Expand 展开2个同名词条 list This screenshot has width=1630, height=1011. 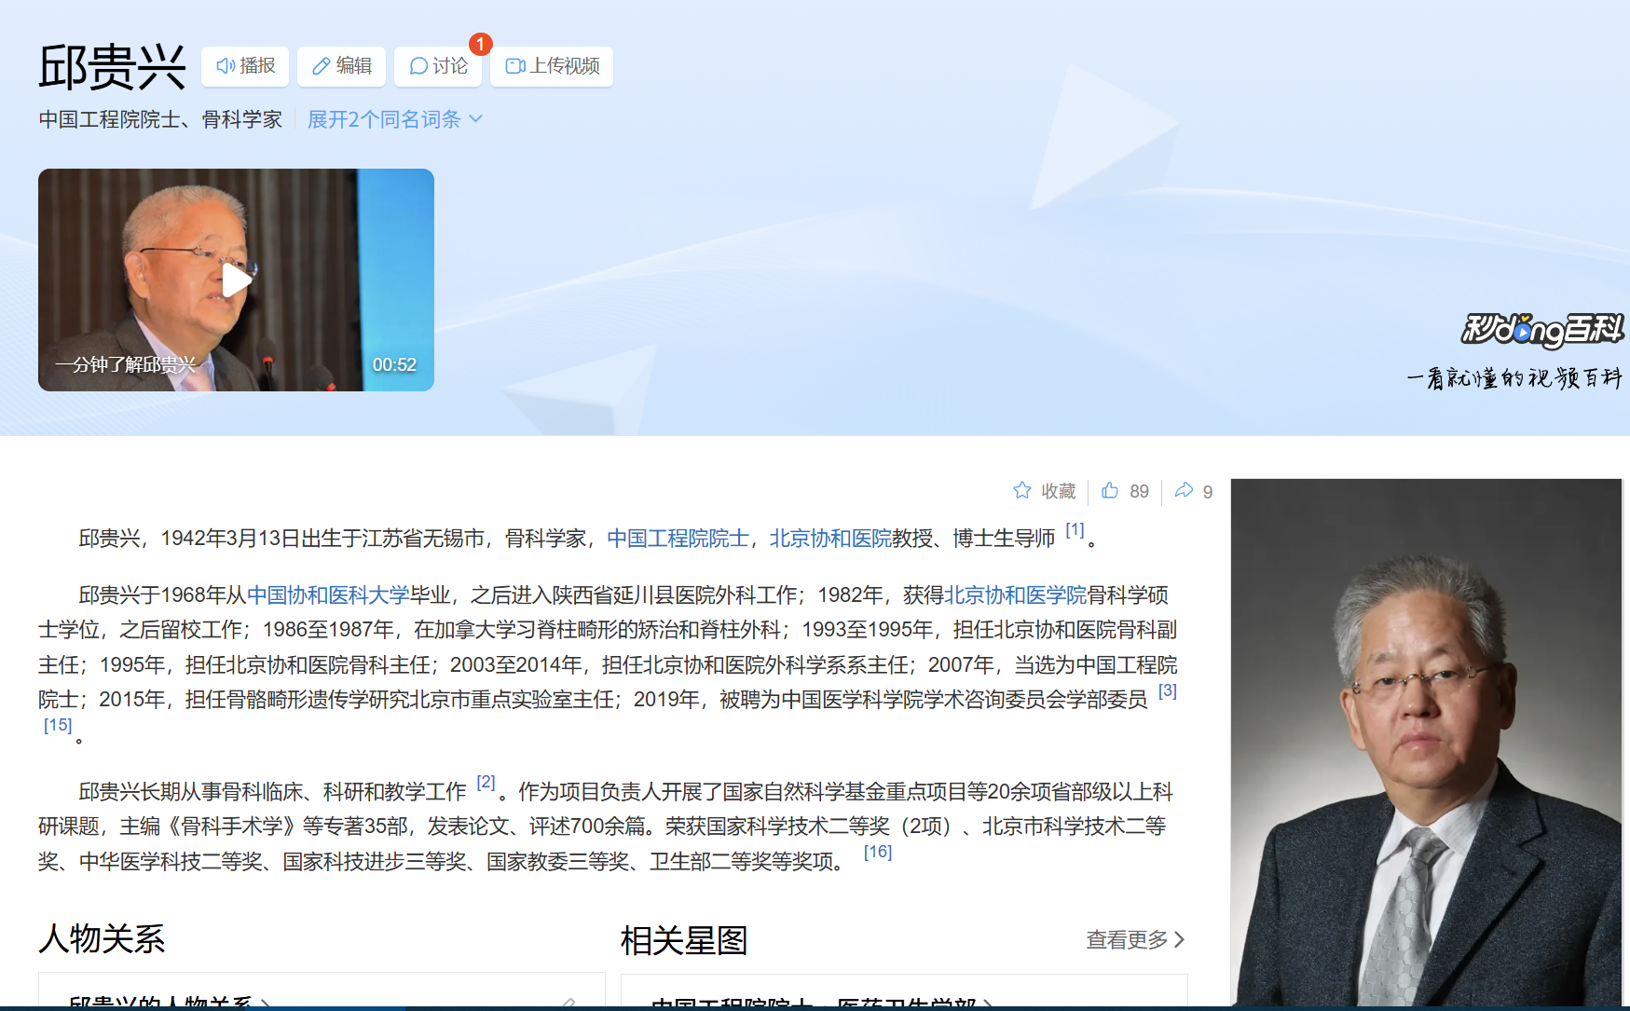coord(395,119)
